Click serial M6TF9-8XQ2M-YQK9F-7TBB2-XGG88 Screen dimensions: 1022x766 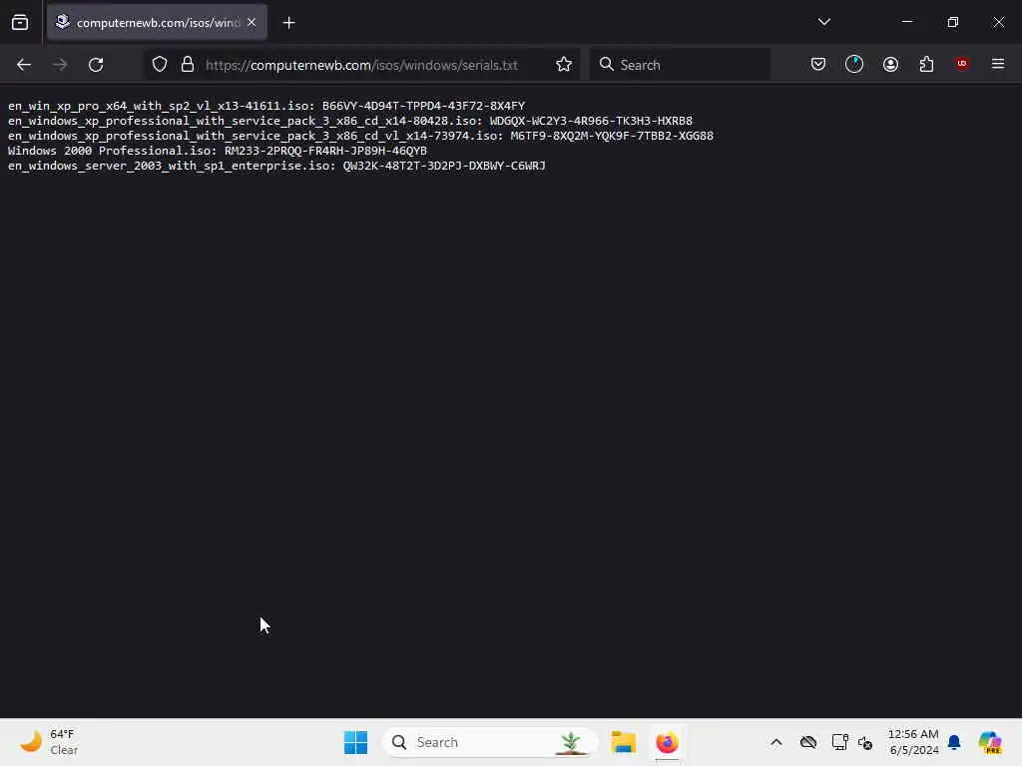pyautogui.click(x=612, y=136)
